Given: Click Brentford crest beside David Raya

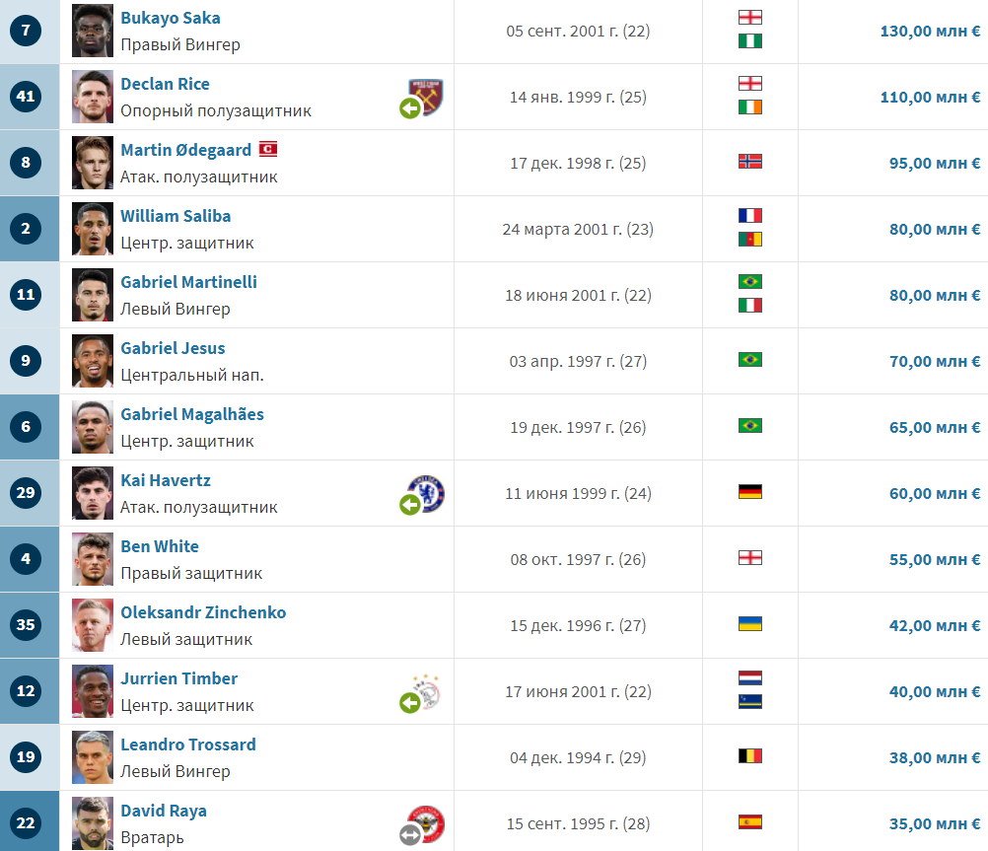Looking at the screenshot, I should (x=427, y=823).
